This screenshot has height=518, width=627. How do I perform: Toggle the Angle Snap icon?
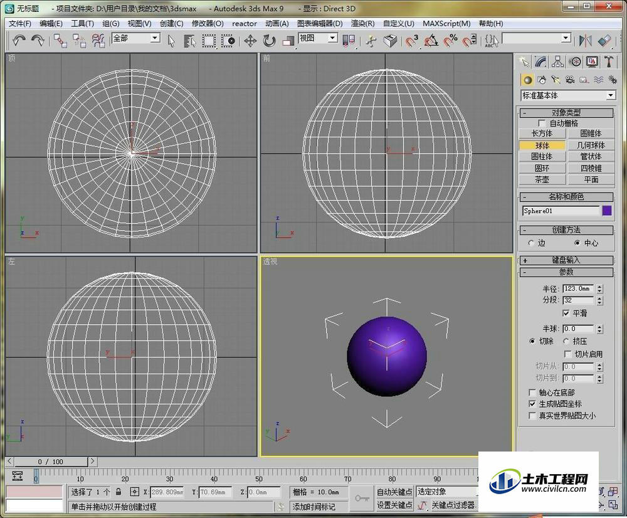point(431,40)
